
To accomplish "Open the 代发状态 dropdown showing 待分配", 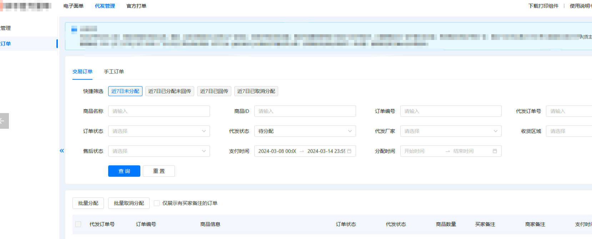I will 305,131.
